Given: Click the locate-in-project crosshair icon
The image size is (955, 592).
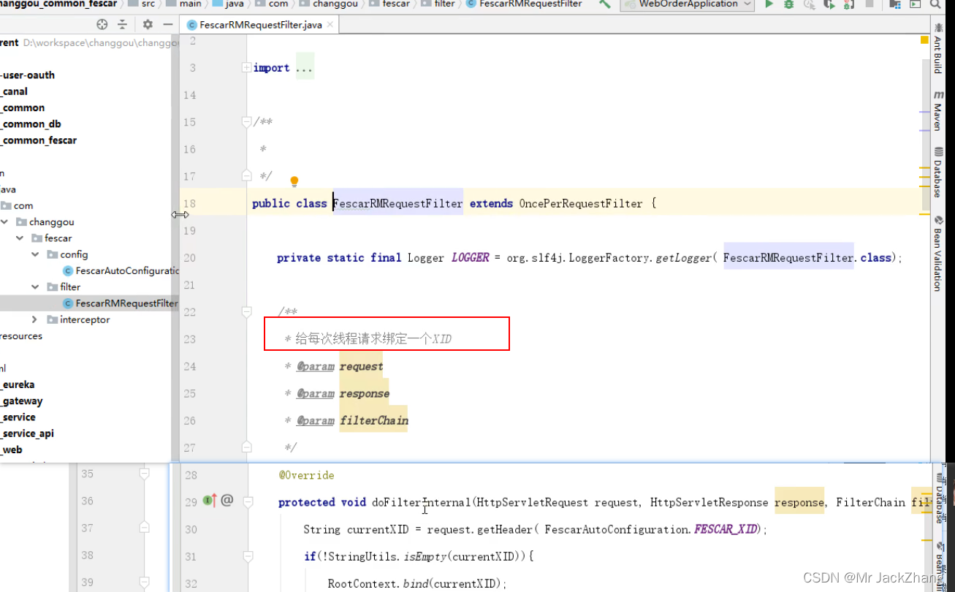Looking at the screenshot, I should coord(102,24).
